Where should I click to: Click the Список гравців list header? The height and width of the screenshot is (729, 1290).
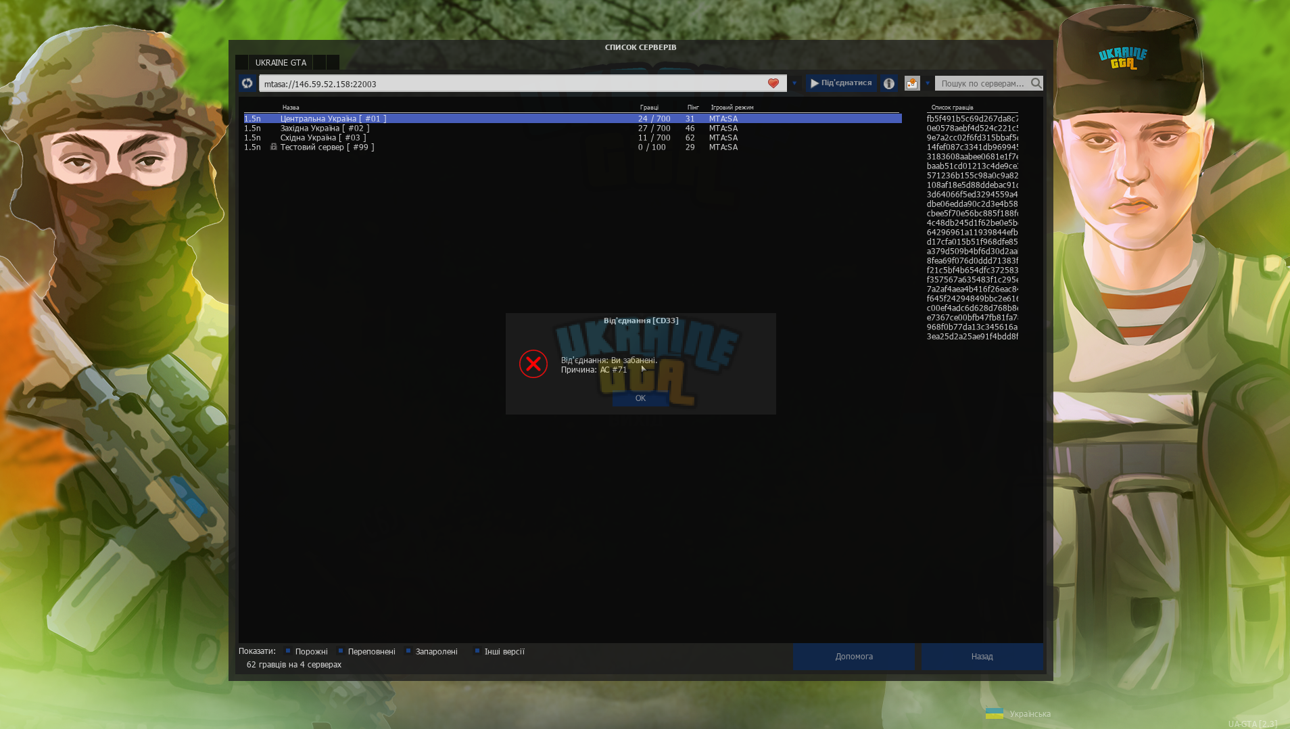pos(952,108)
